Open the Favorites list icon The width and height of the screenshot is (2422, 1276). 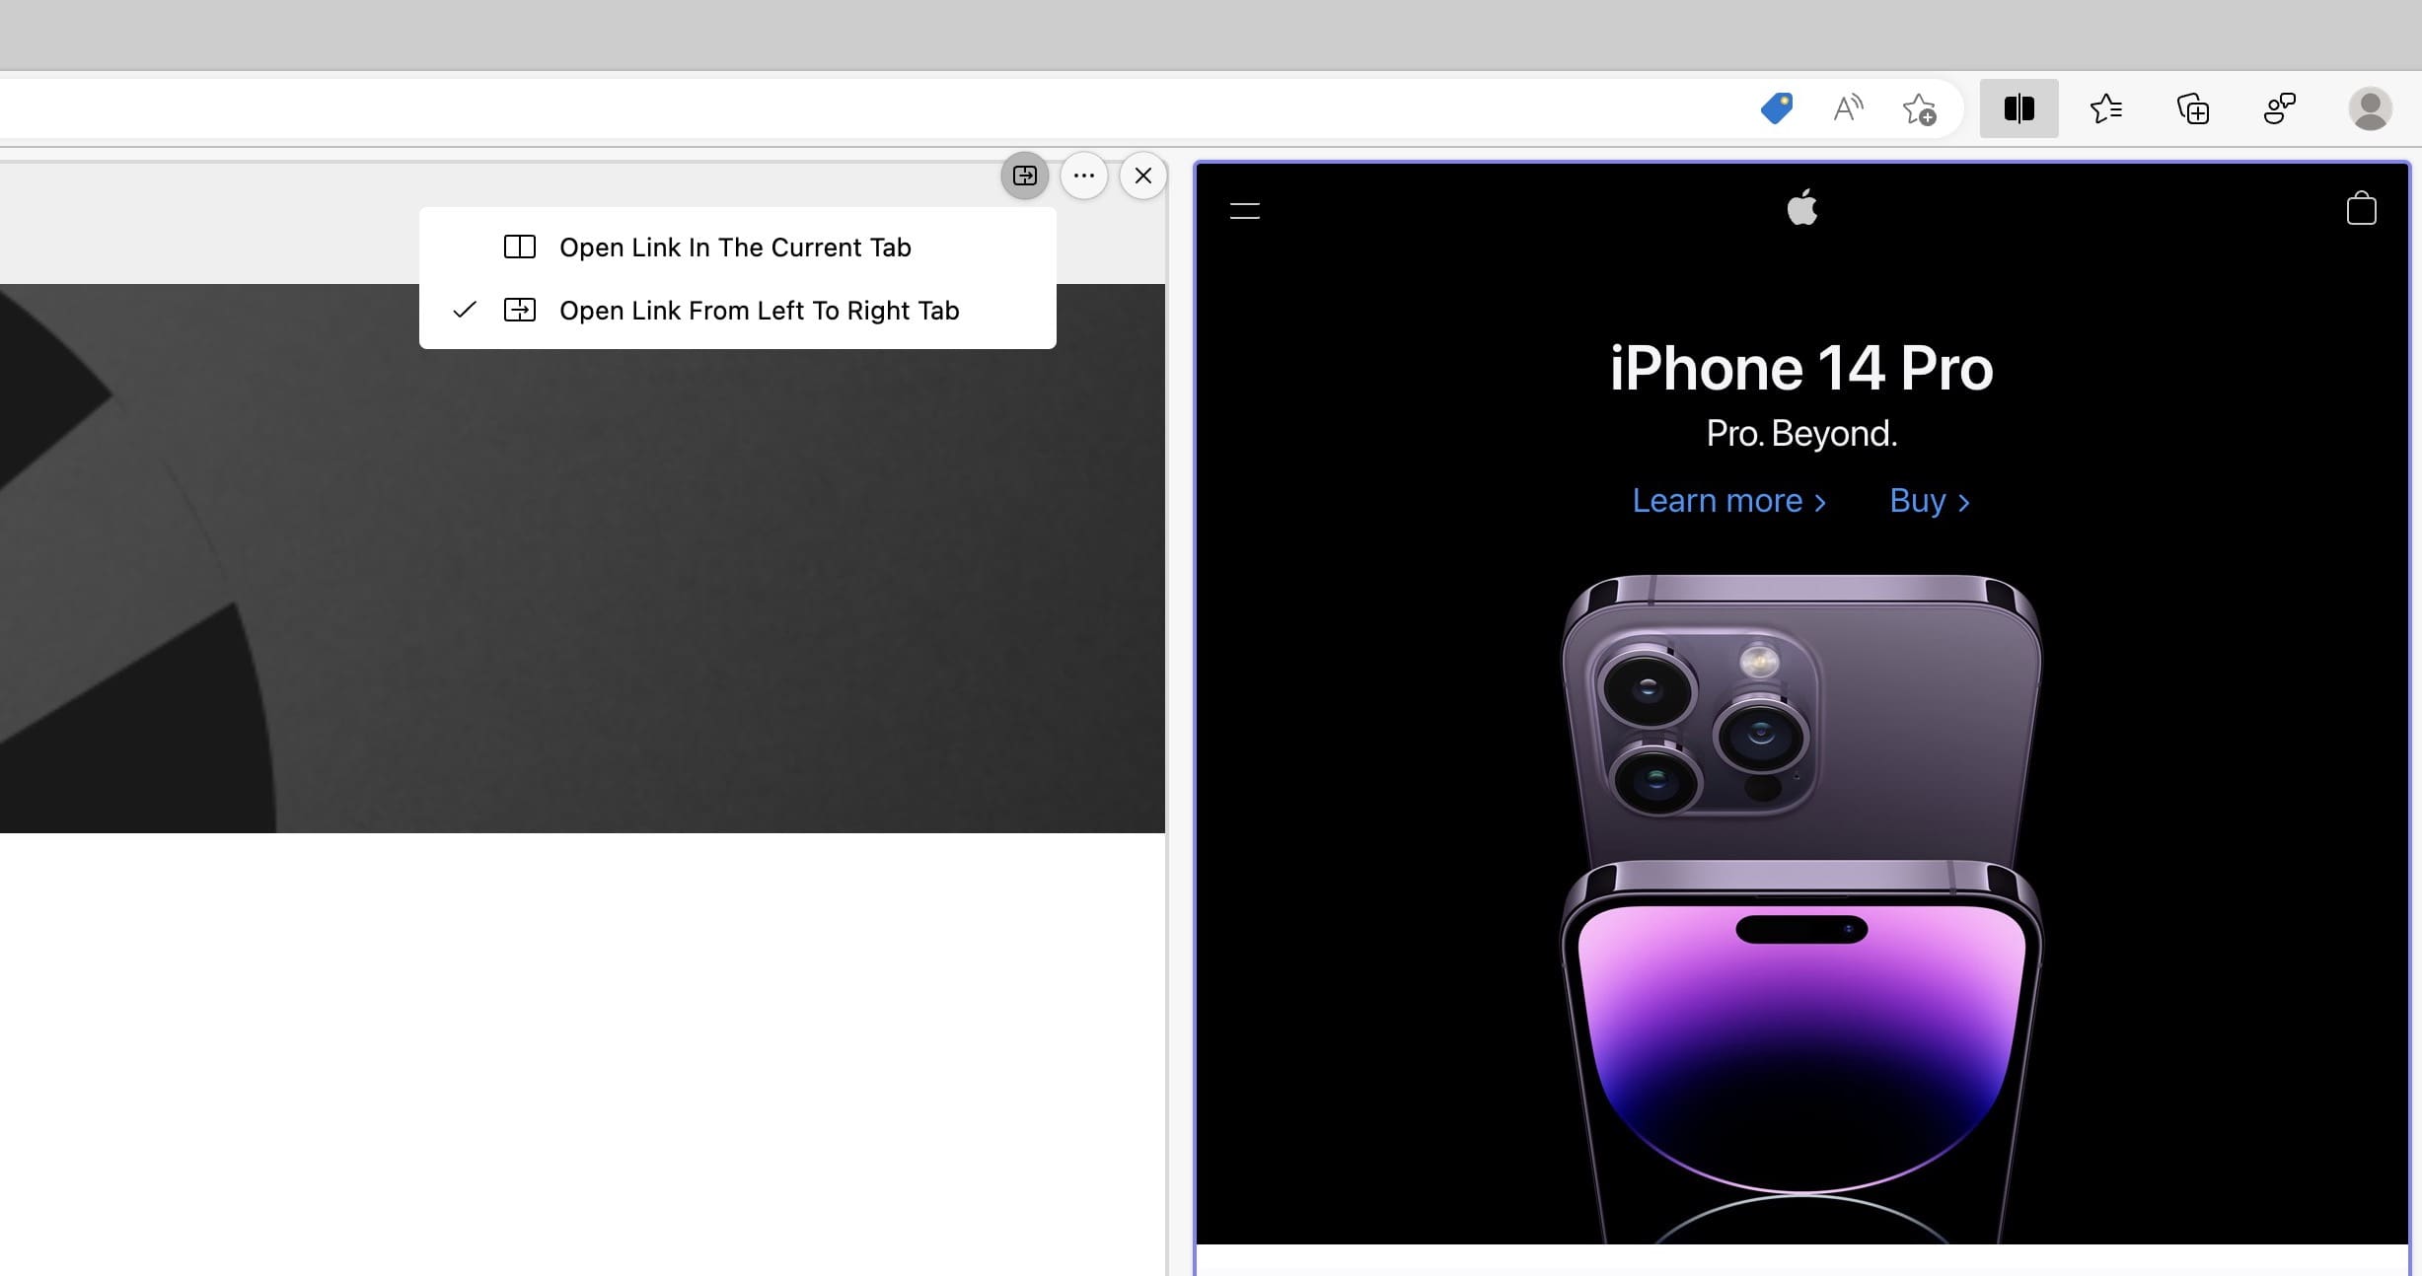(2106, 108)
